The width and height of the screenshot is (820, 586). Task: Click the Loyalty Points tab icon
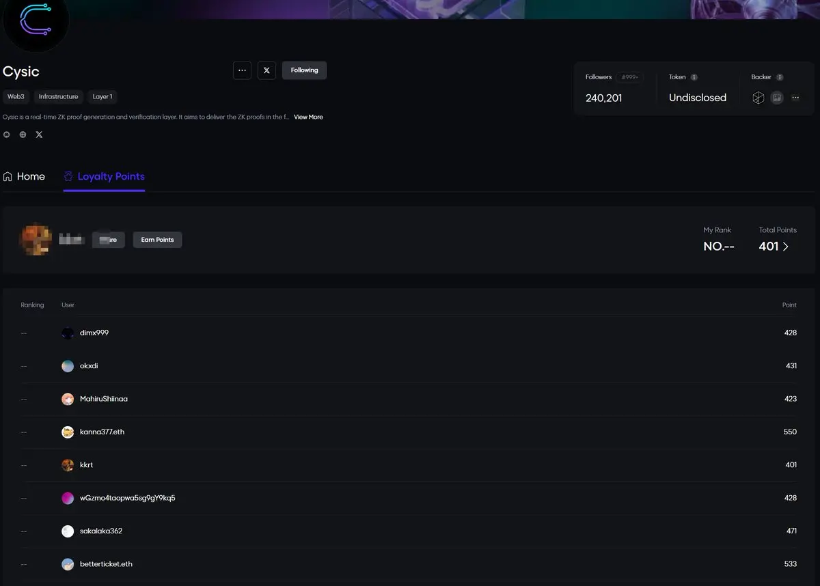(x=68, y=176)
